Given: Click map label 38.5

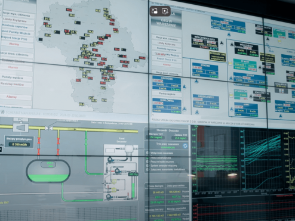Looking at the screenshot, I should tap(72, 15).
